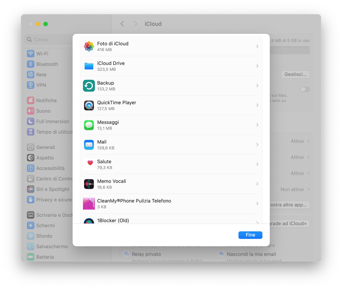Click the Bluetooth sidebar icon
The width and height of the screenshot is (342, 289).
click(31, 64)
